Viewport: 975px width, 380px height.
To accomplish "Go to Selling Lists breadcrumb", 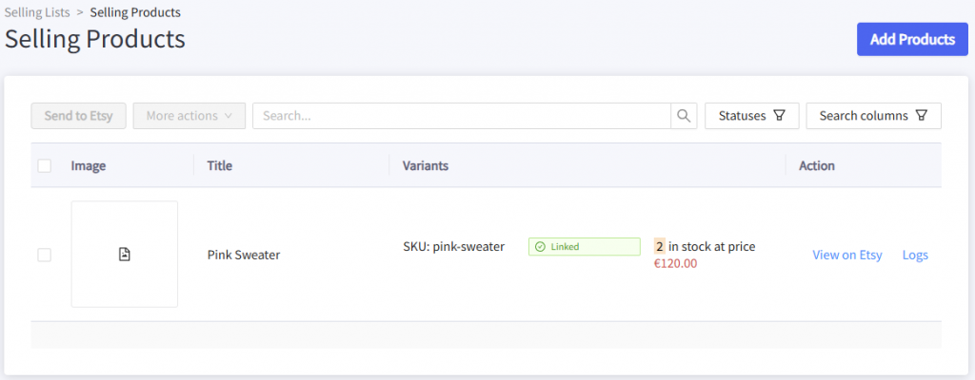I will point(40,12).
